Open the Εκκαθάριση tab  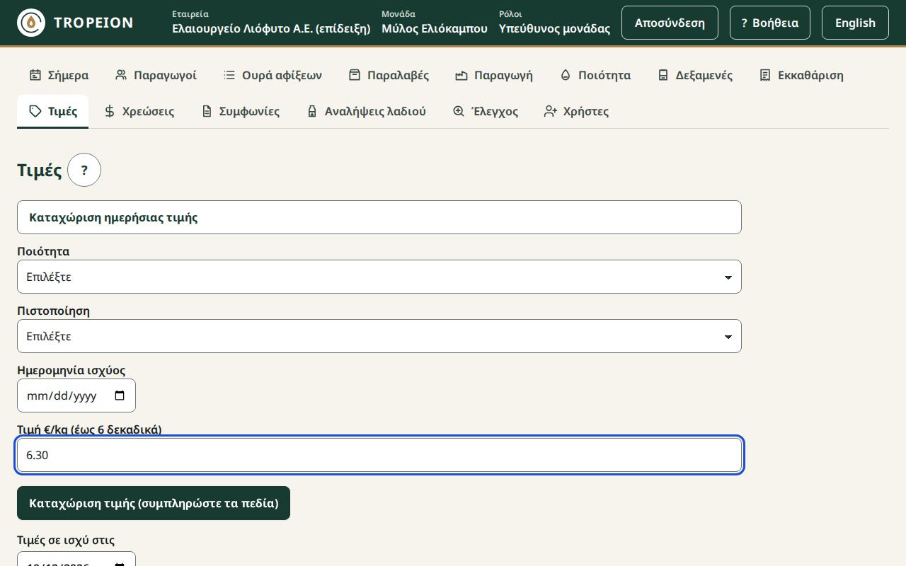click(x=801, y=75)
